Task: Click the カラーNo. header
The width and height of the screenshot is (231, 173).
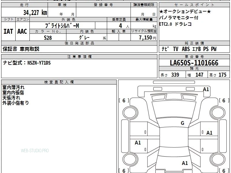Action: click(x=48, y=31)
